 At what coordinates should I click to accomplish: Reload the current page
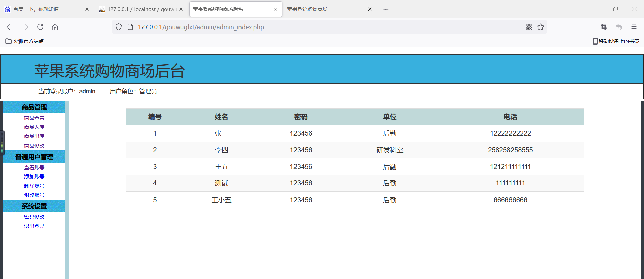(x=40, y=27)
